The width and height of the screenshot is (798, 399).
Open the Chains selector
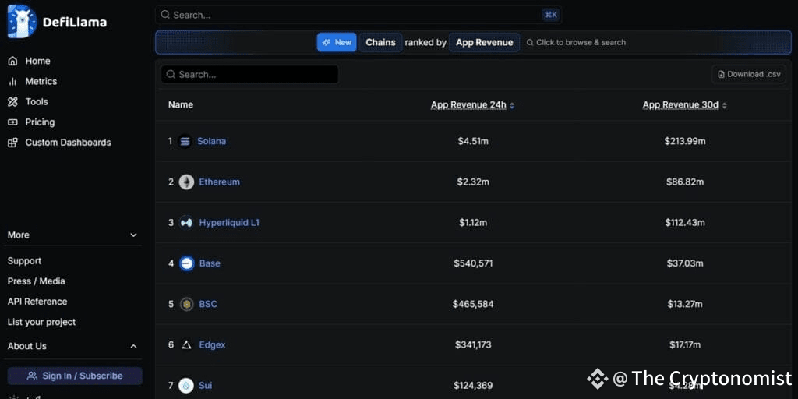point(380,42)
